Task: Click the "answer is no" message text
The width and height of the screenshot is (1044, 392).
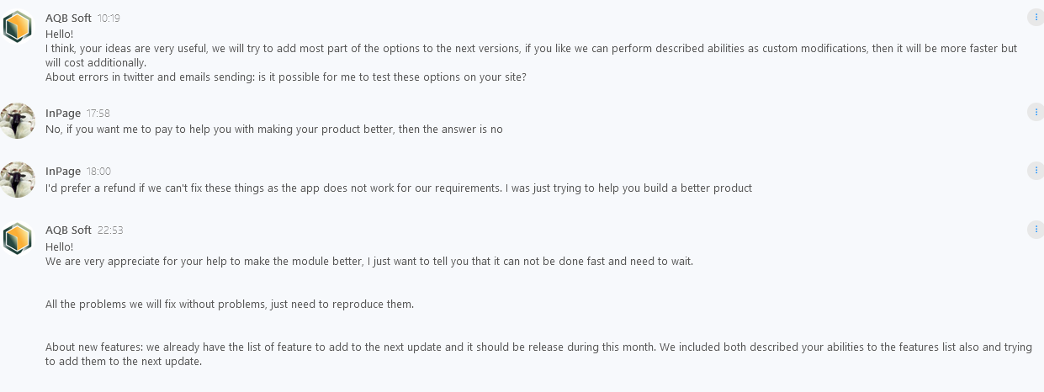Action: 273,130
